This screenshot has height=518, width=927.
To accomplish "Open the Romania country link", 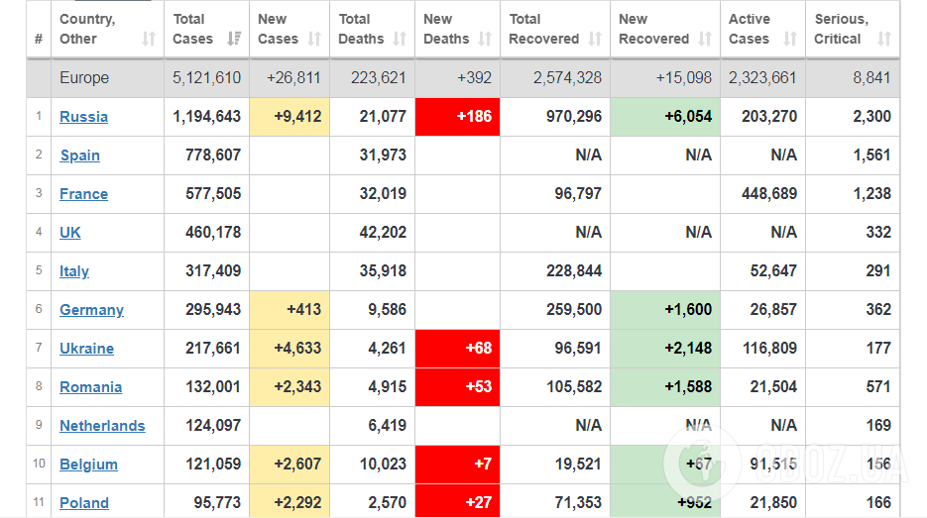I will coord(91,387).
